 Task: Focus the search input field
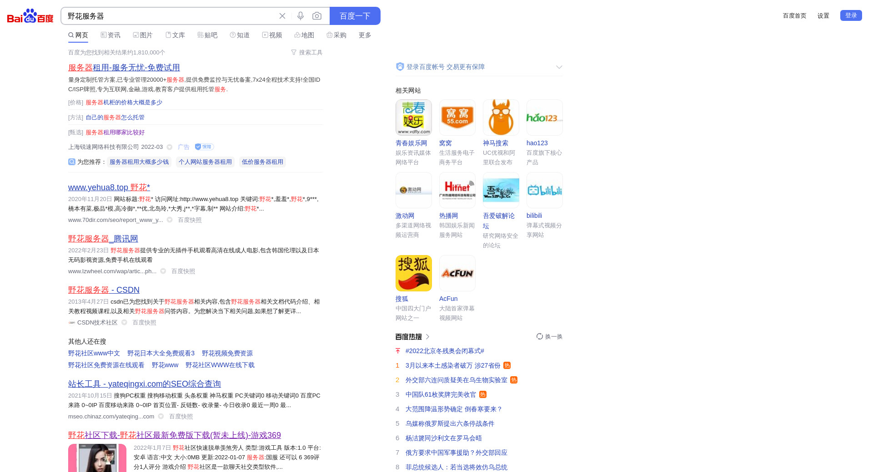[x=168, y=16]
